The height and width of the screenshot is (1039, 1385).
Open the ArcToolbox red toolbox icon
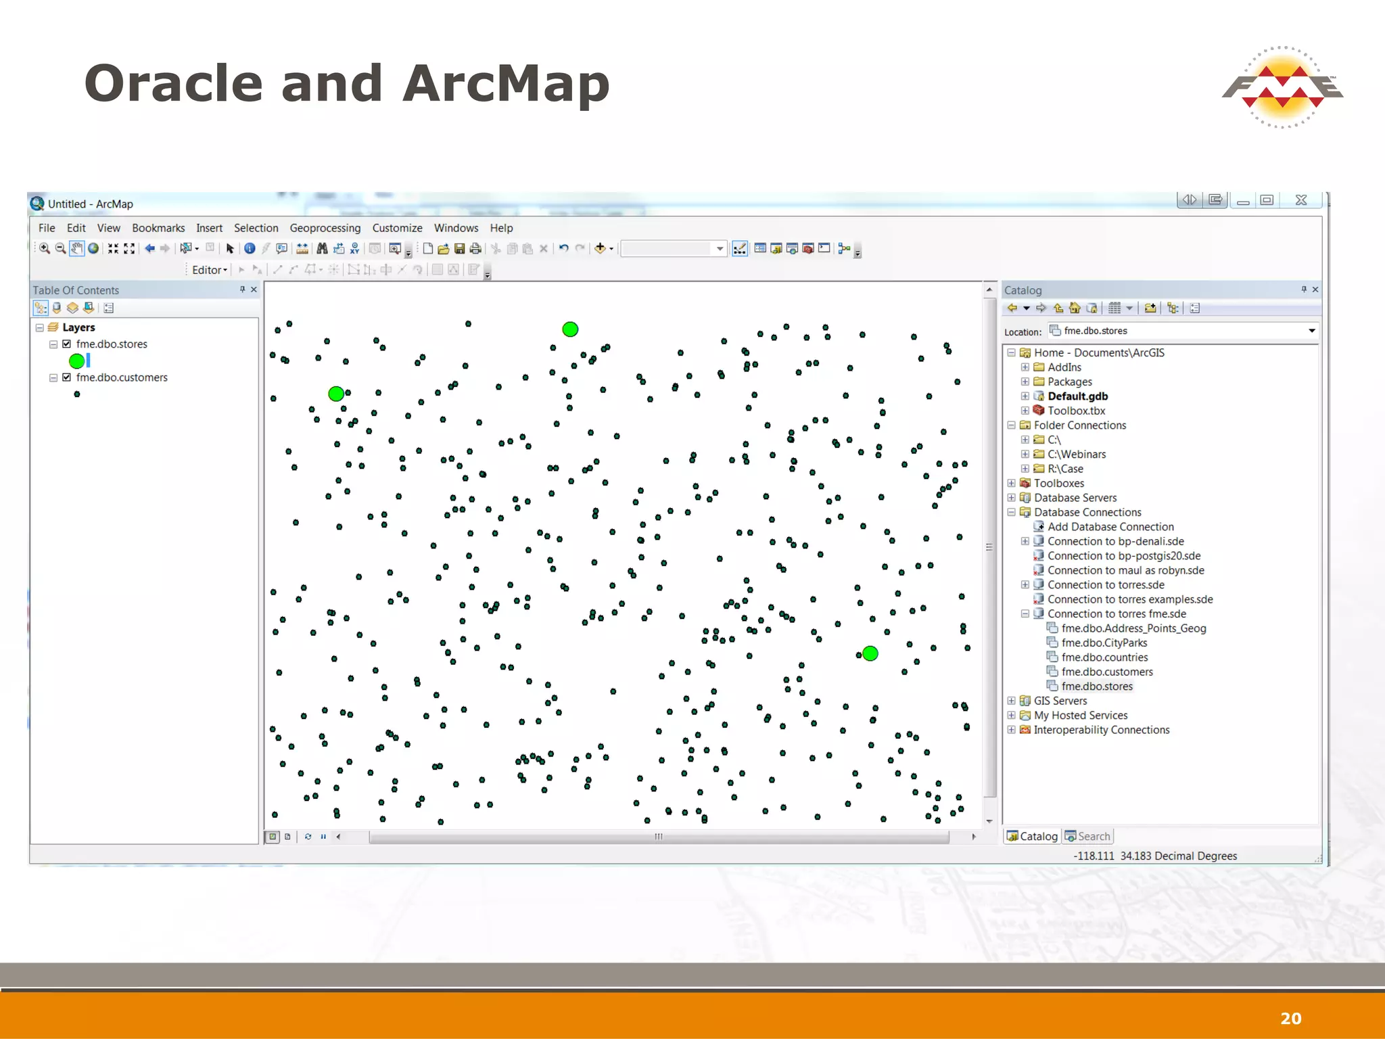coord(807,248)
